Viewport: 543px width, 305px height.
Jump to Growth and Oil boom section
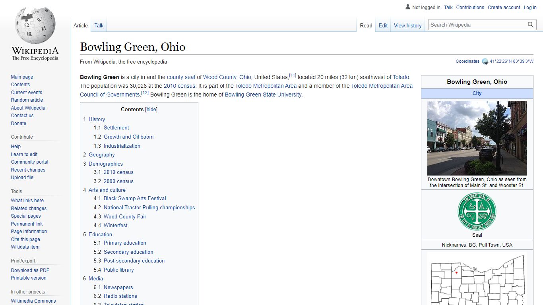point(128,137)
